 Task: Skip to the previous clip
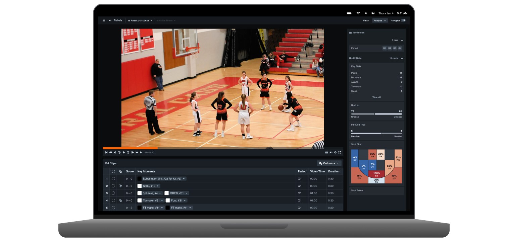(x=106, y=152)
